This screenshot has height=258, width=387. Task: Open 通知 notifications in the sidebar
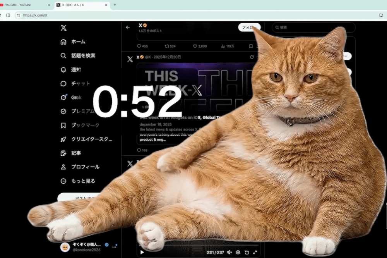70,70
